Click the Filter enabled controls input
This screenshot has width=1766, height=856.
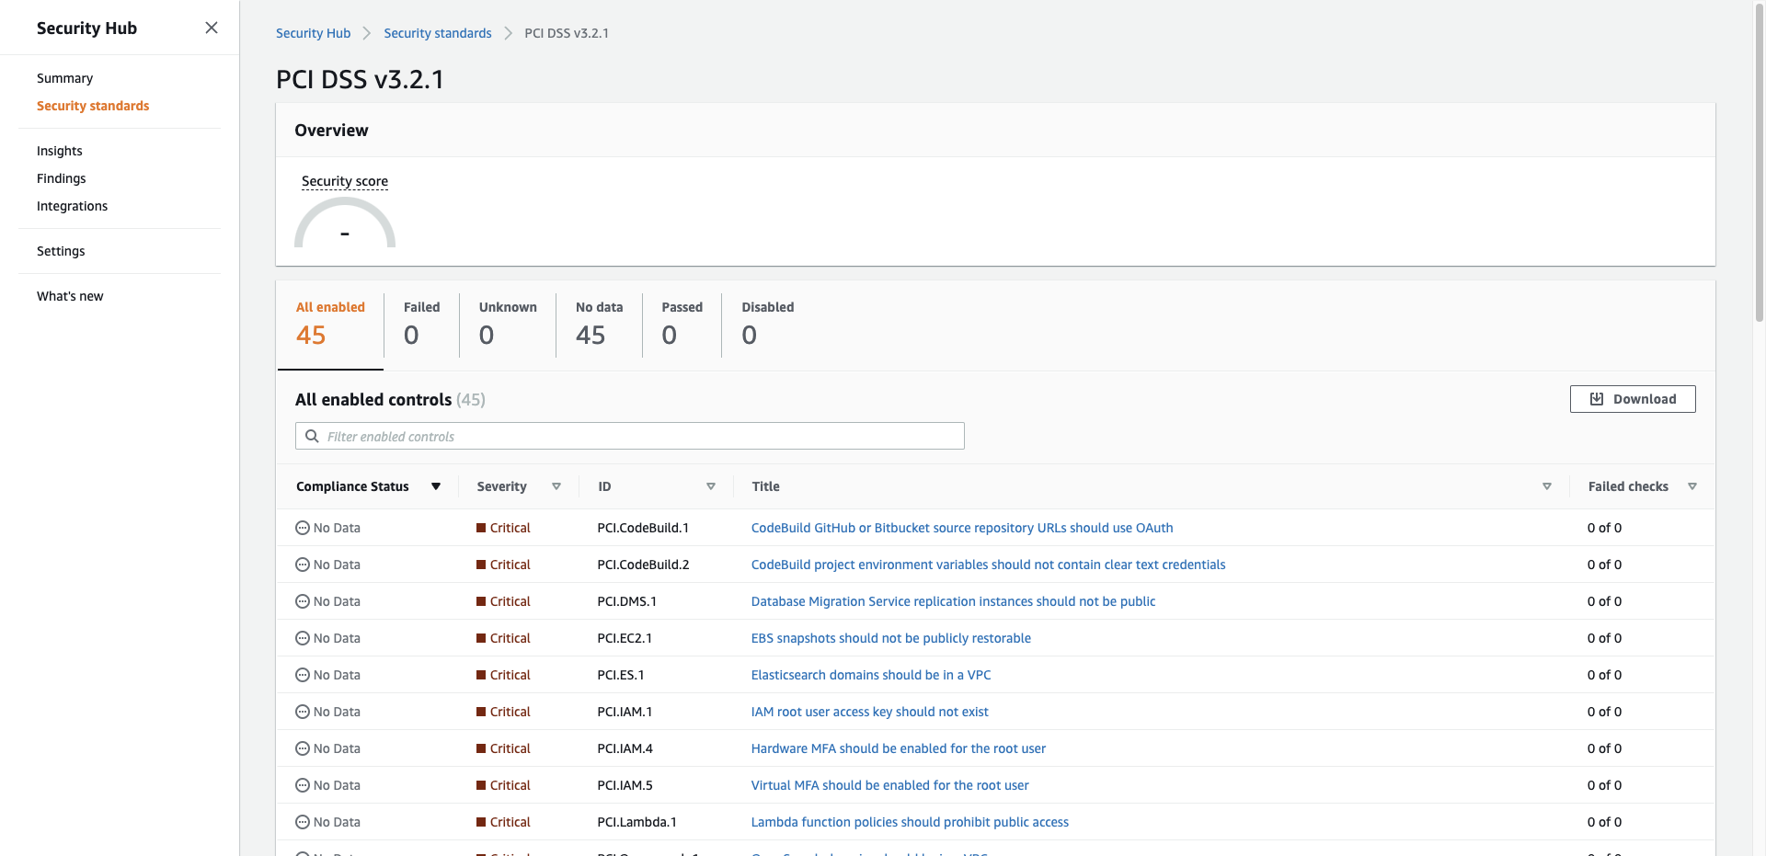tap(630, 436)
